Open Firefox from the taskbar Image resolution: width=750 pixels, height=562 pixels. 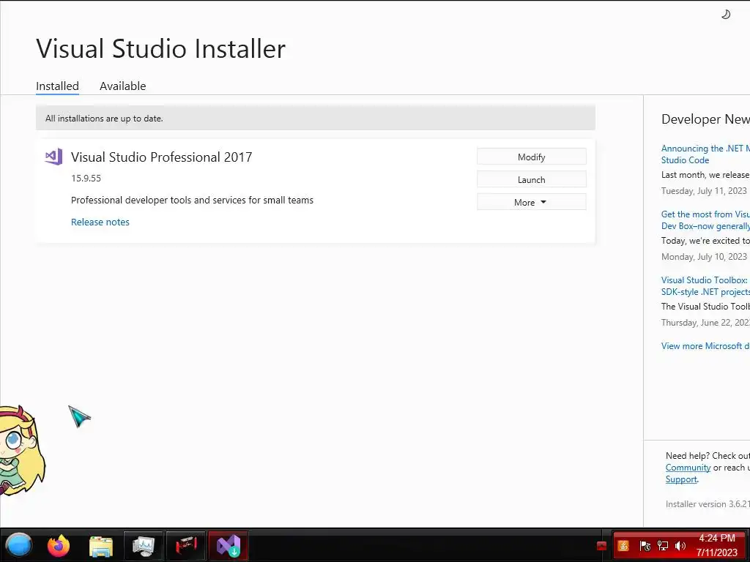click(x=59, y=546)
